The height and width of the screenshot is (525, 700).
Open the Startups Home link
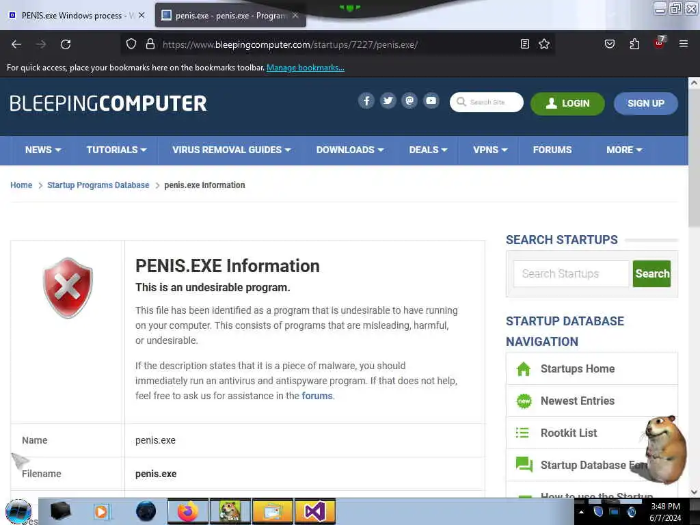(578, 368)
